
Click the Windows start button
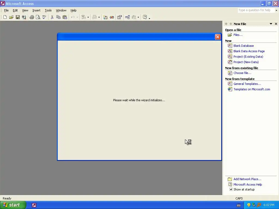(x=13, y=205)
